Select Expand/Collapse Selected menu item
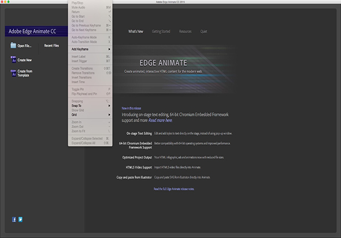341x238 pixels. click(90, 138)
